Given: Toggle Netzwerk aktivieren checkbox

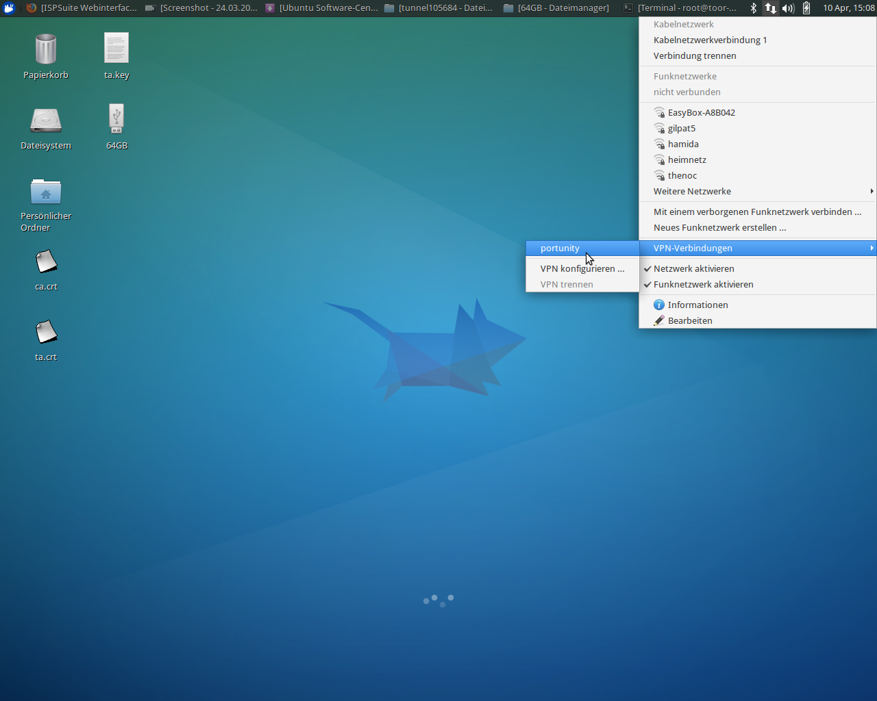Looking at the screenshot, I should [693, 269].
